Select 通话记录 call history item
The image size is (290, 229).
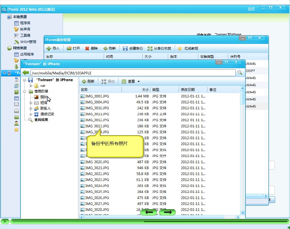47,114
